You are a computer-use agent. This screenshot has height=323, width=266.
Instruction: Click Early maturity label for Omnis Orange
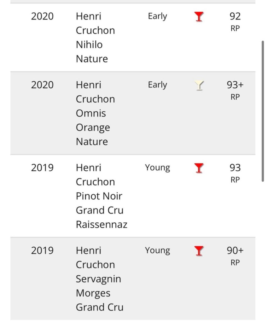point(157,85)
